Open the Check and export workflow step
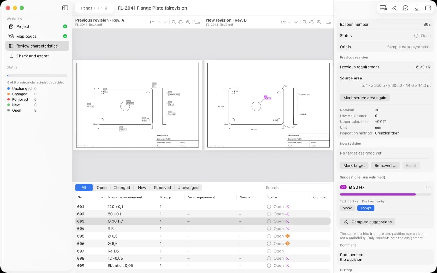The width and height of the screenshot is (437, 273). pos(37,56)
